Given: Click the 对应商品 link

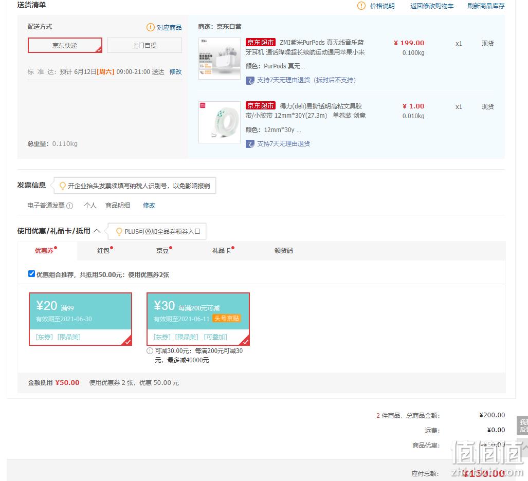Looking at the screenshot, I should pos(169,28).
